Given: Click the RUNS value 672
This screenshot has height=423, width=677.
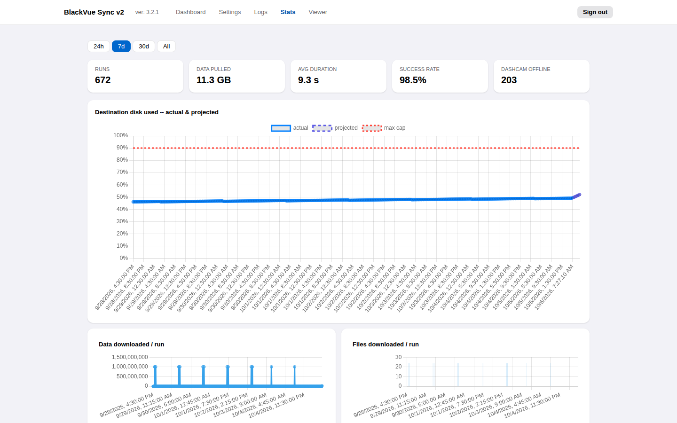Looking at the screenshot, I should (x=103, y=80).
